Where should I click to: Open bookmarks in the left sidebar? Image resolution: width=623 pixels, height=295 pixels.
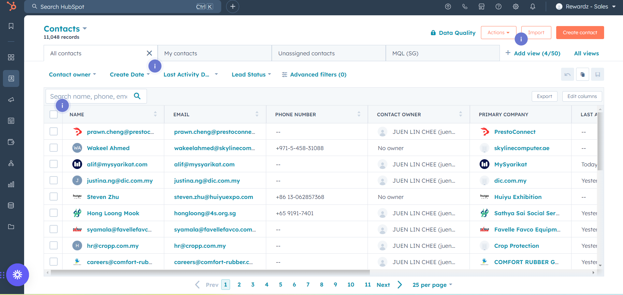pos(11,26)
